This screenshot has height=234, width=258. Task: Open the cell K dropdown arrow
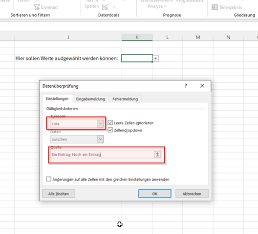tap(155, 58)
